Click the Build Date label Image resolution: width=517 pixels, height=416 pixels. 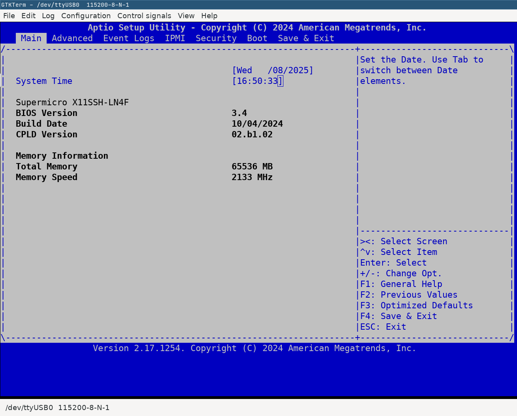[42, 124]
